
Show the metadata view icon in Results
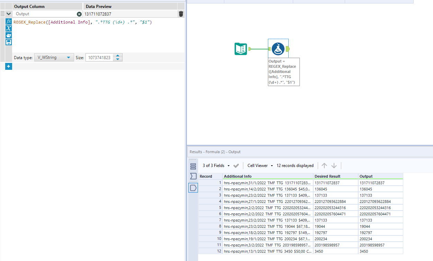[x=193, y=166]
